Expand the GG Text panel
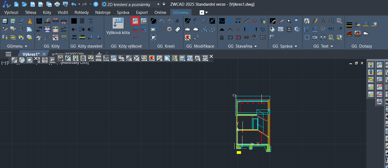 pyautogui.click(x=332, y=46)
